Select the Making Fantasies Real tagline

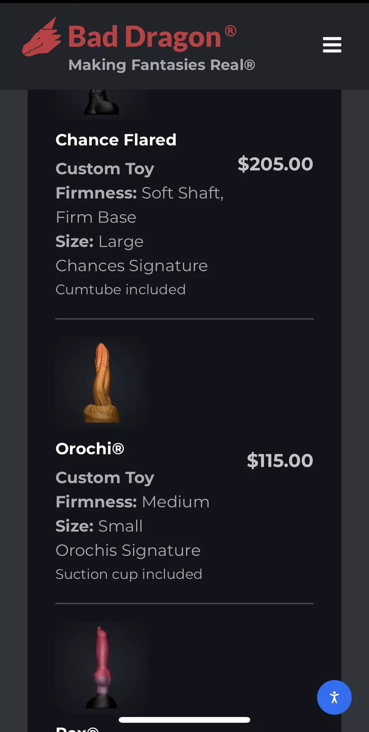click(x=162, y=65)
